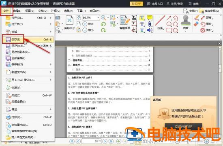Select the highlight text T tool
This screenshot has height=146, width=223.
(x=142, y=18)
